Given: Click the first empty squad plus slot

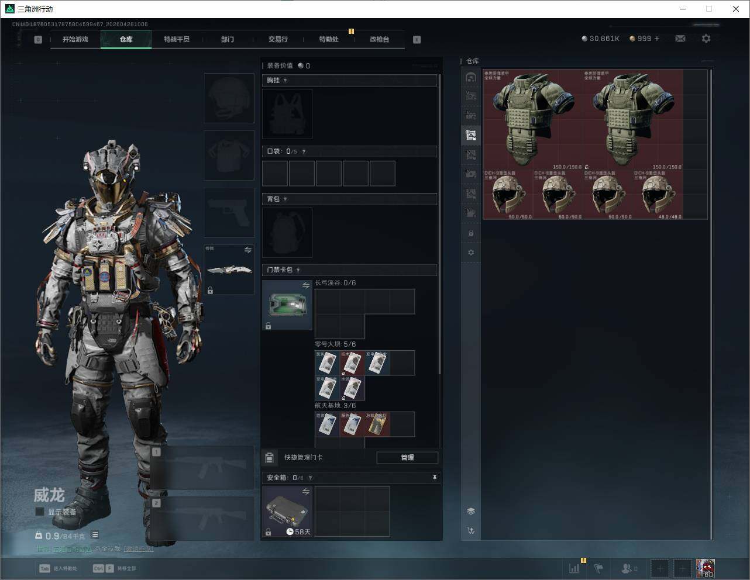Looking at the screenshot, I should coord(659,568).
